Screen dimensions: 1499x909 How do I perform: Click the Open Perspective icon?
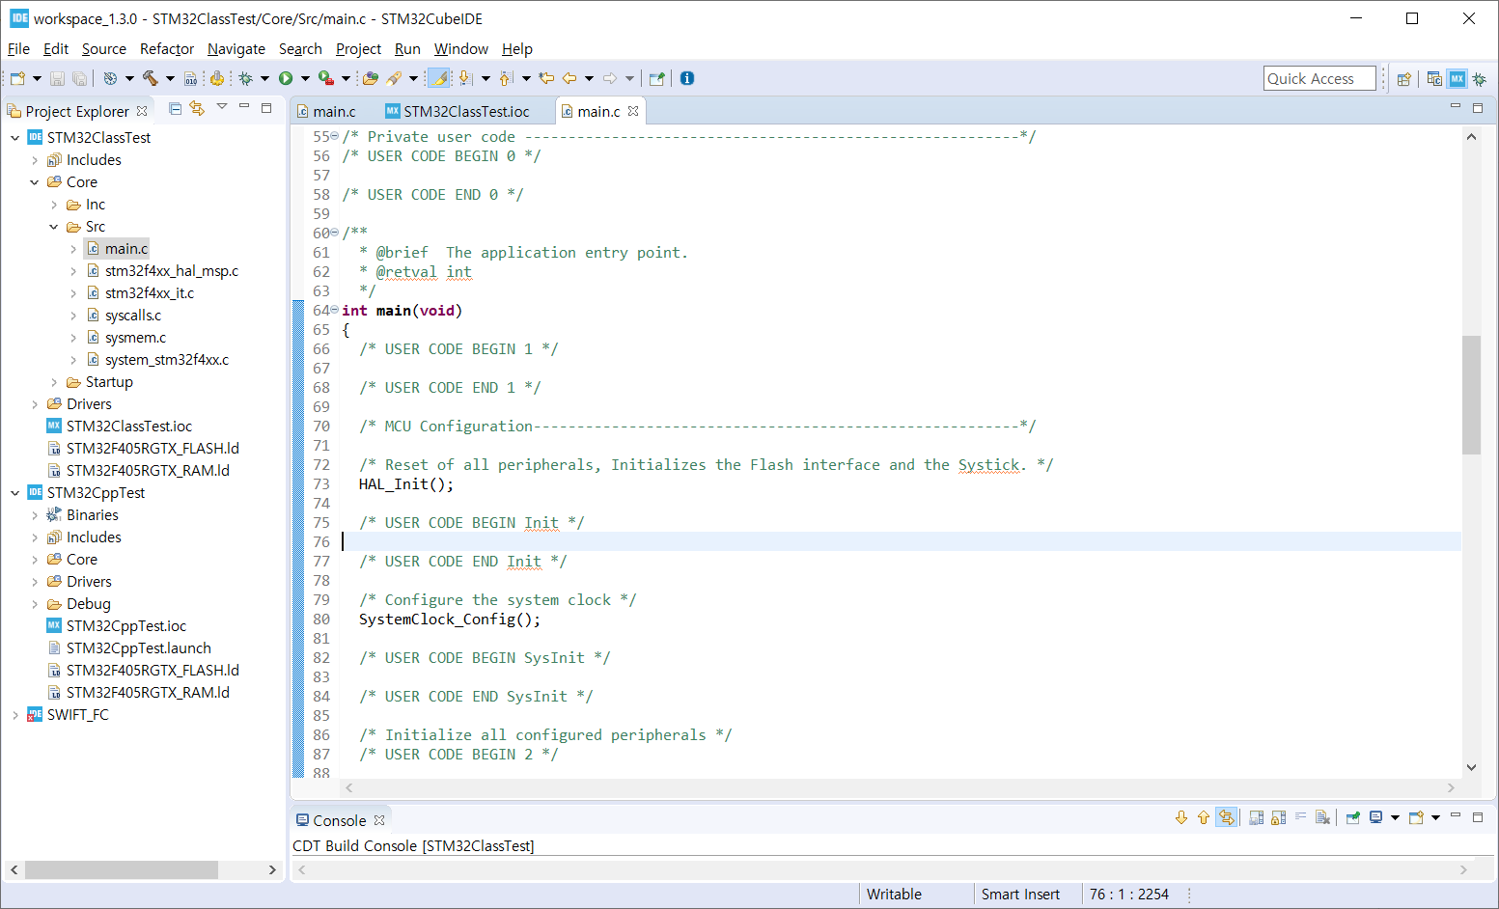tap(1404, 79)
